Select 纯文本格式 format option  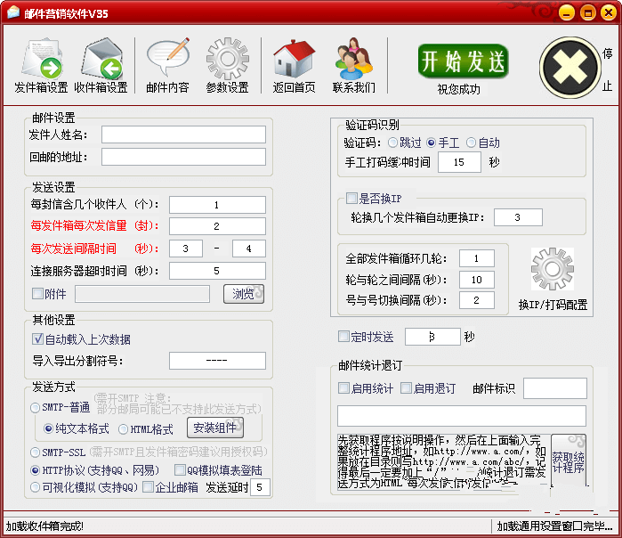pos(77,428)
